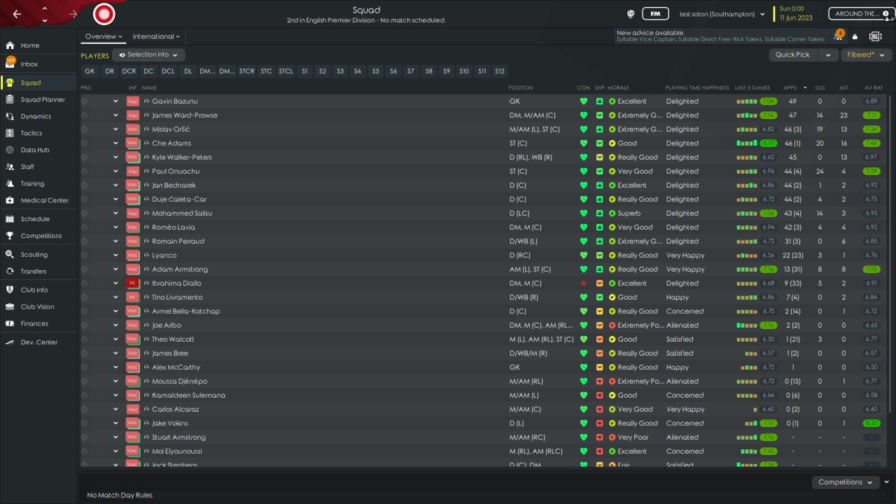
Task: Toggle the picked circle for Gavin Bazunu
Action: (x=85, y=101)
